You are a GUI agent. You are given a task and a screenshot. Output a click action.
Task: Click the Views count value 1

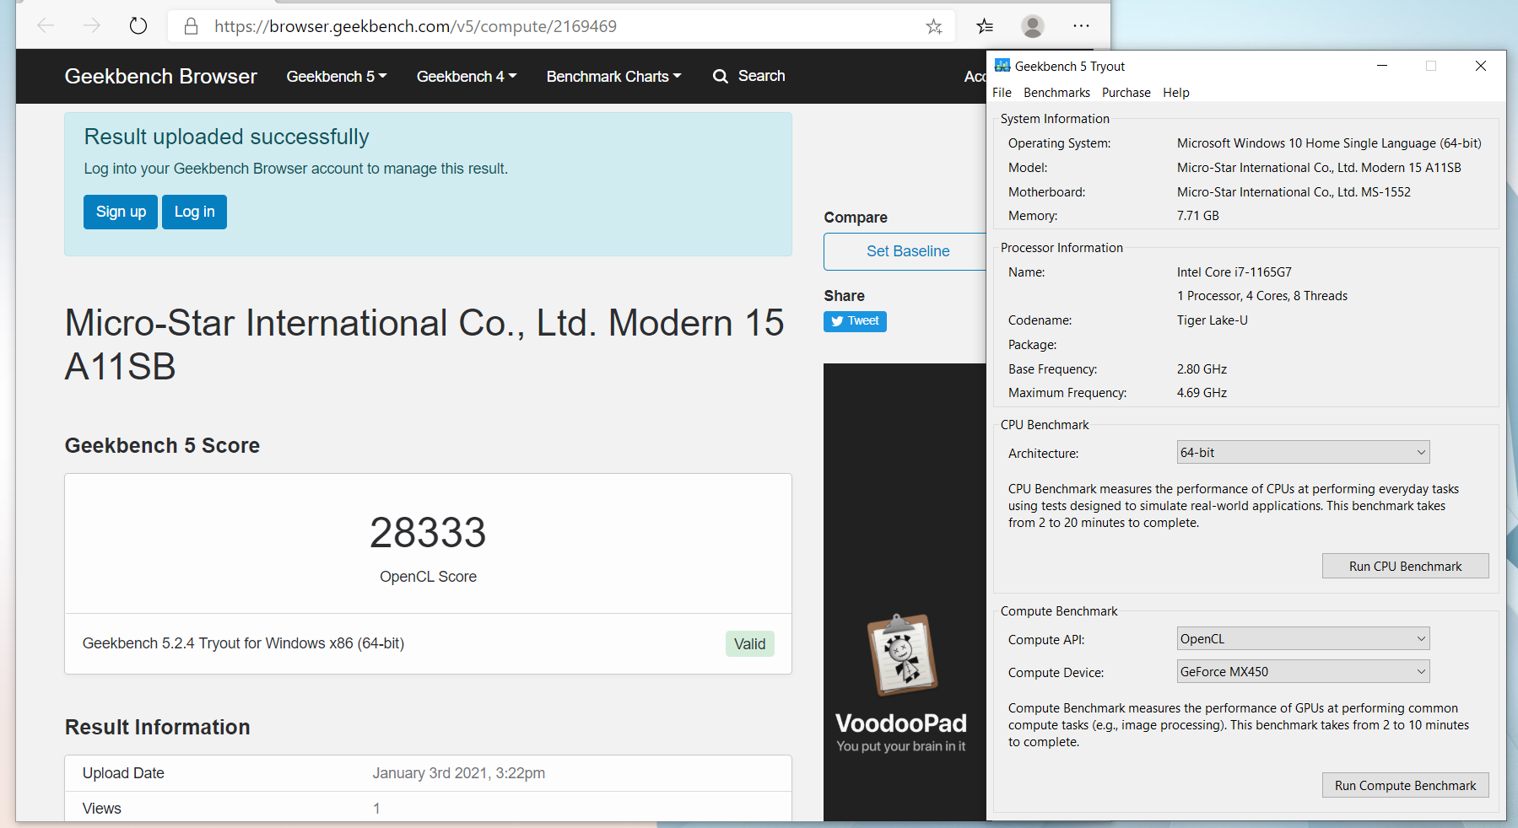376,809
